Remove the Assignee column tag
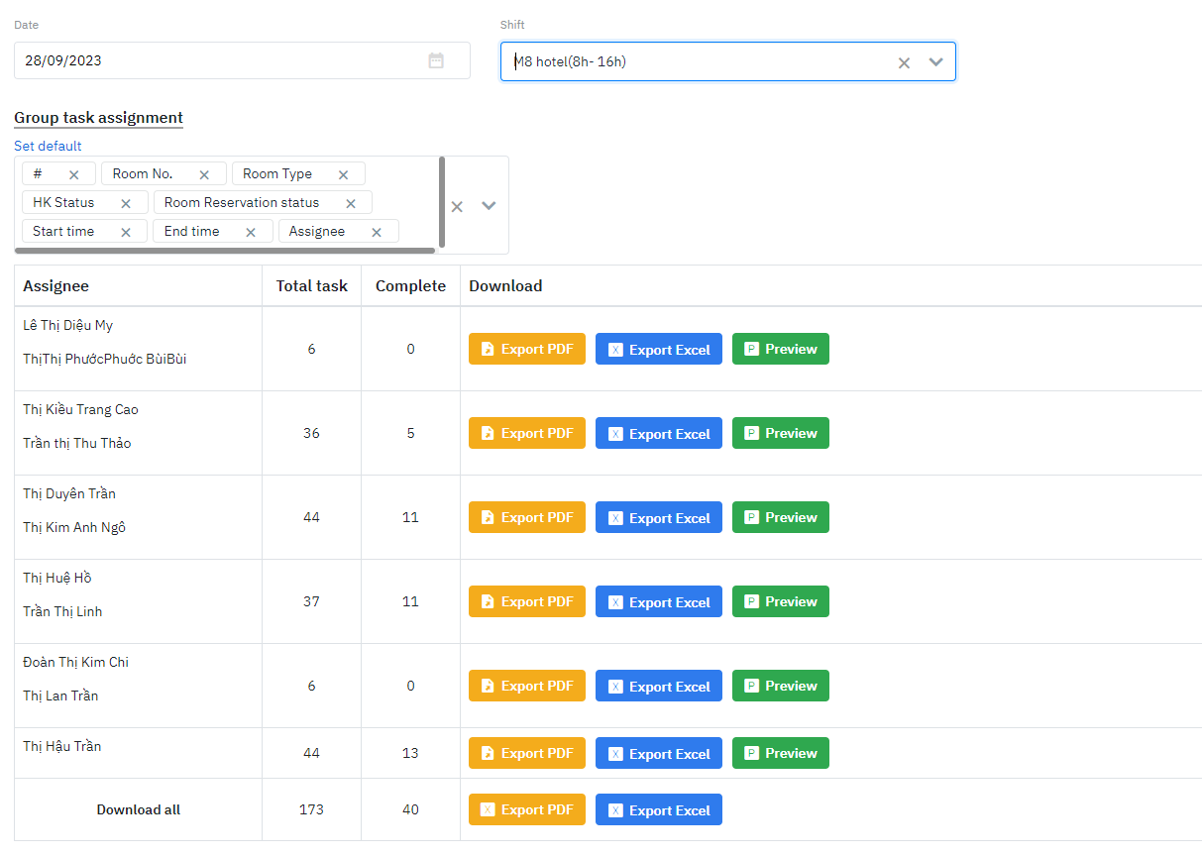Image resolution: width=1202 pixels, height=856 pixels. (377, 232)
